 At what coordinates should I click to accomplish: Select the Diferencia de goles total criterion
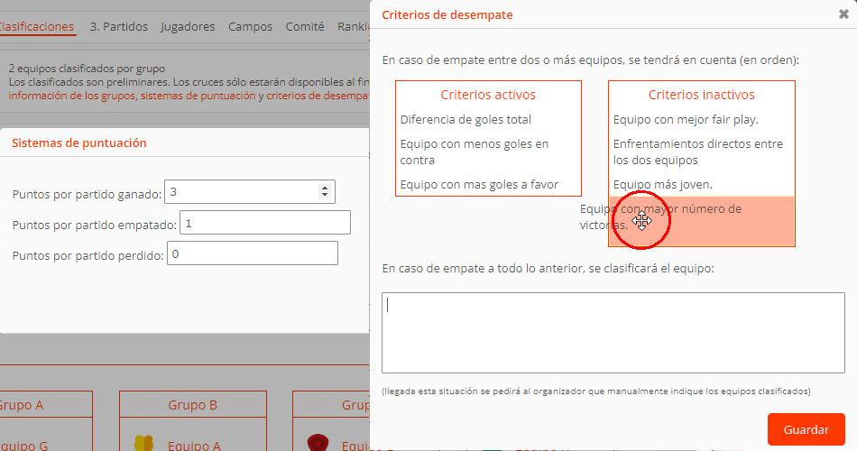[x=465, y=120]
